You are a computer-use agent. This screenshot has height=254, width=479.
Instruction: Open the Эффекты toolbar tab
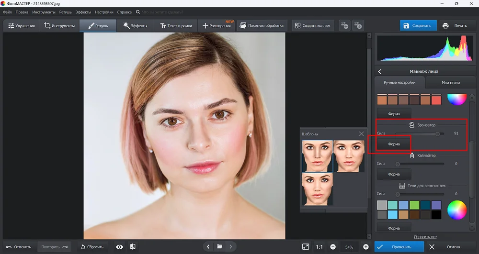tap(135, 26)
